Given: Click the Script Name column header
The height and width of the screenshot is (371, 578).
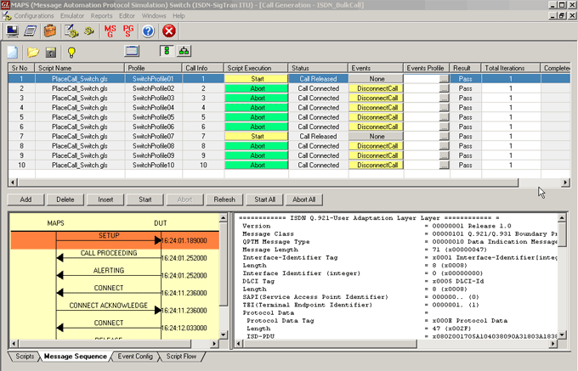Looking at the screenshot, I should pos(79,68).
